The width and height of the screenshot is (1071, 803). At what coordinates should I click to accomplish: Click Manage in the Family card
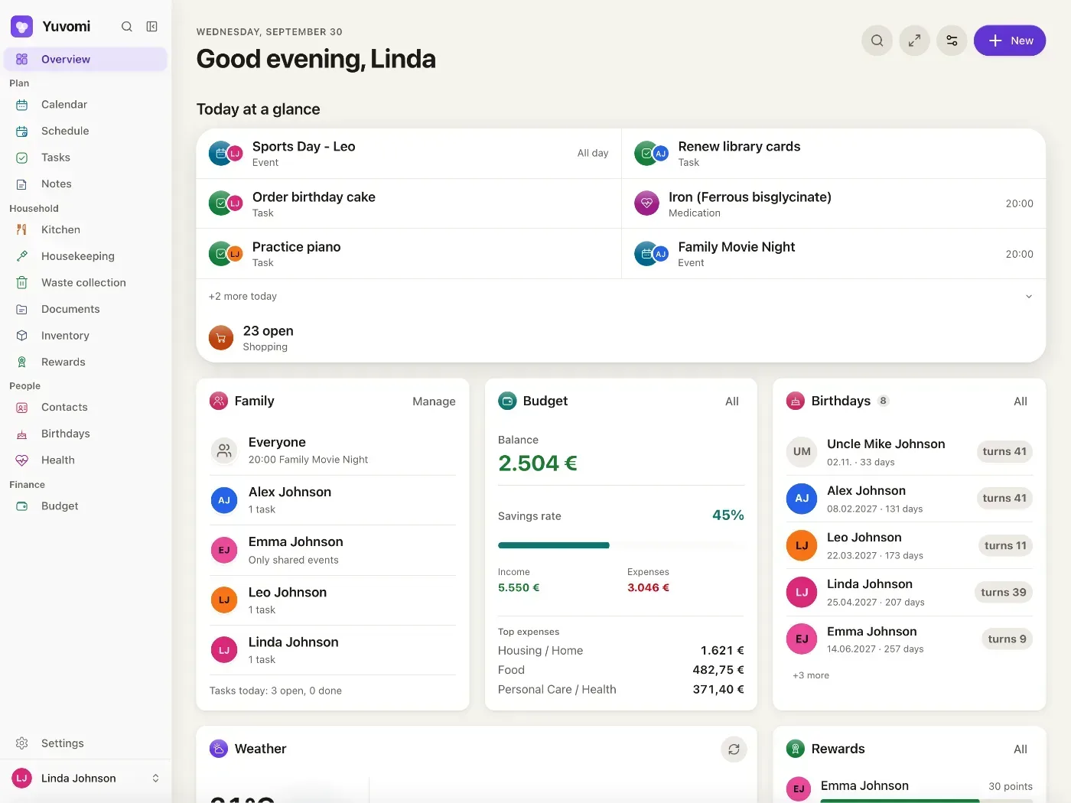click(434, 401)
